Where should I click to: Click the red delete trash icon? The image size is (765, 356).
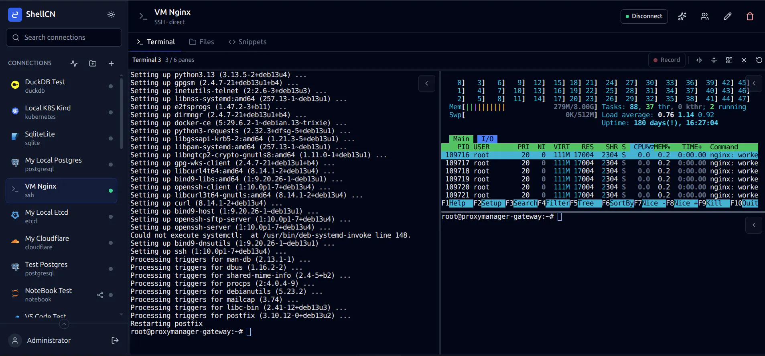750,16
